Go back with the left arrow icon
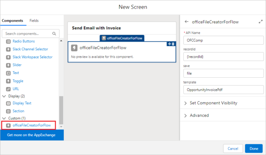266x155 pixels. click(x=187, y=22)
